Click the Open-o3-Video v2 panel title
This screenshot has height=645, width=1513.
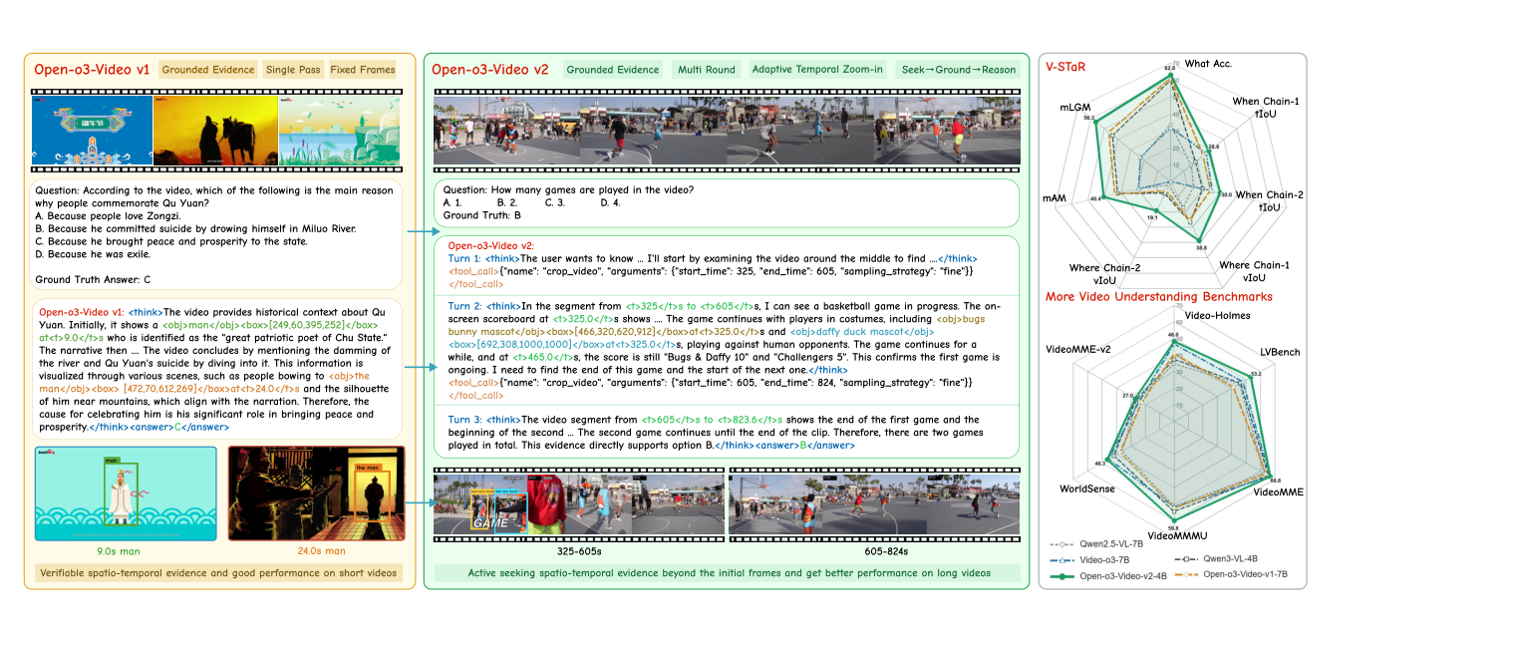click(x=489, y=70)
